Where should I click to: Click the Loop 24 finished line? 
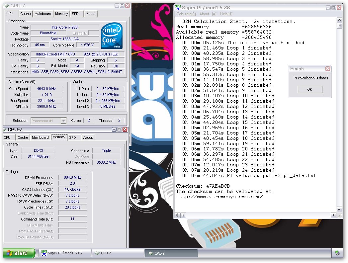pos(228,170)
